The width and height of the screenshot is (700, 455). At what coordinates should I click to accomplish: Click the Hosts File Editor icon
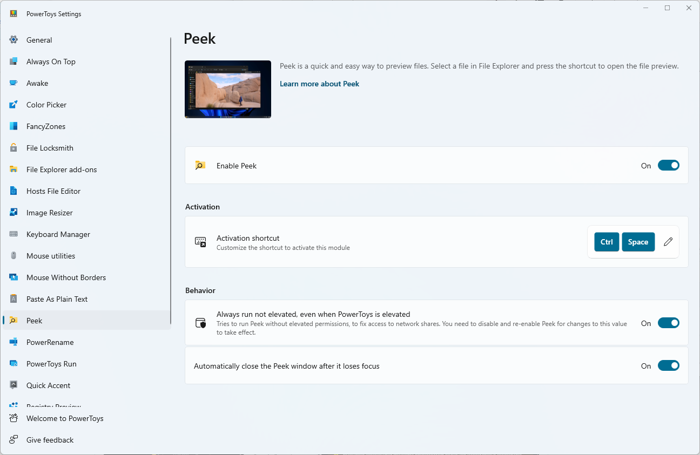[x=14, y=191]
